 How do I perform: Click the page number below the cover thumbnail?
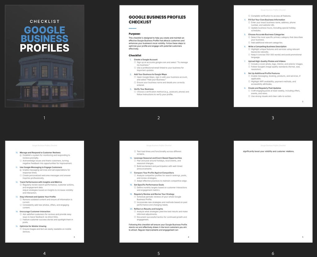44,118
